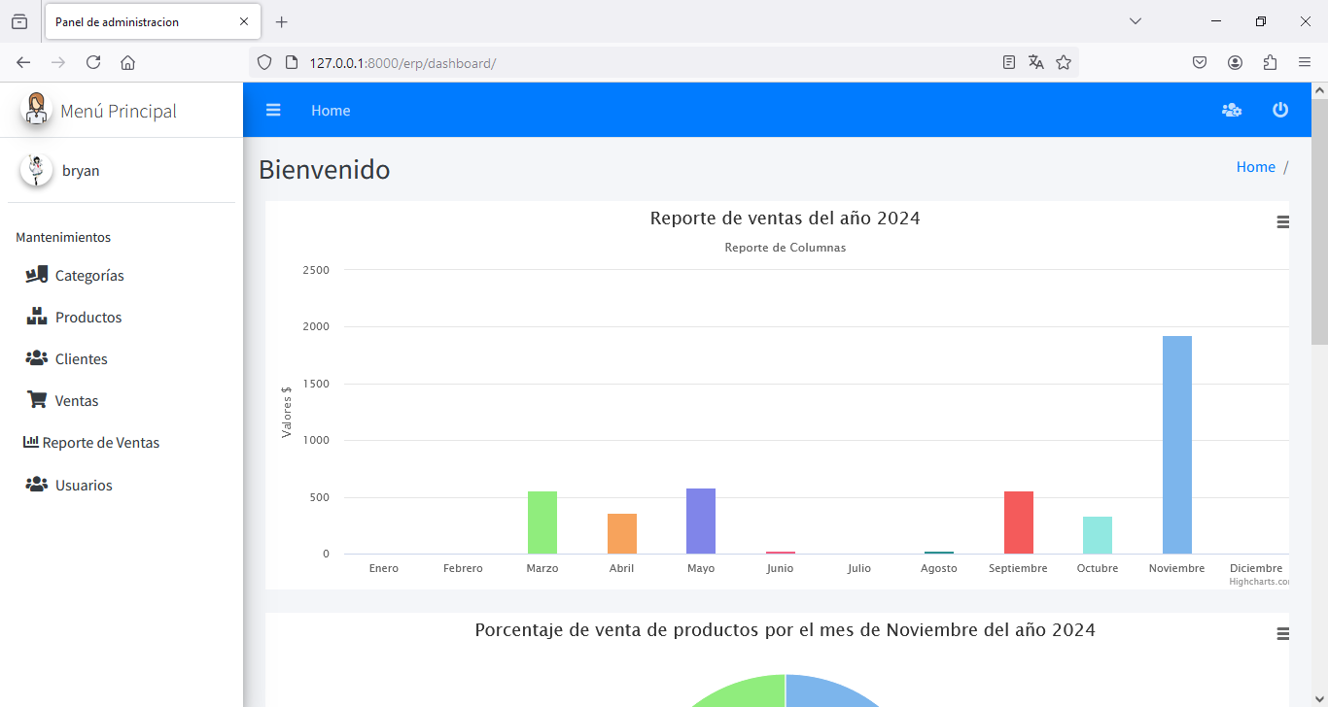Close the Panel de administracion tab
Viewport: 1328px width, 707px height.
[244, 21]
